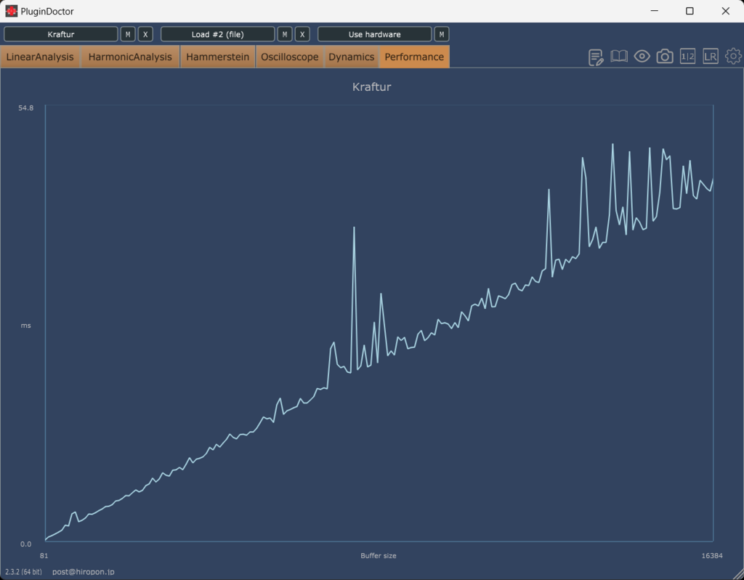The height and width of the screenshot is (580, 744).
Task: Click the Buffer size axis label
Action: coord(378,556)
